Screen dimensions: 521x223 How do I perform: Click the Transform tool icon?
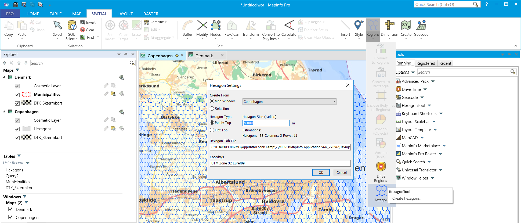(251, 26)
